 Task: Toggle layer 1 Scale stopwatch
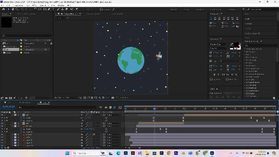21,118
